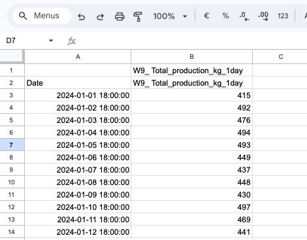Click the value 476 cell

[191, 120]
